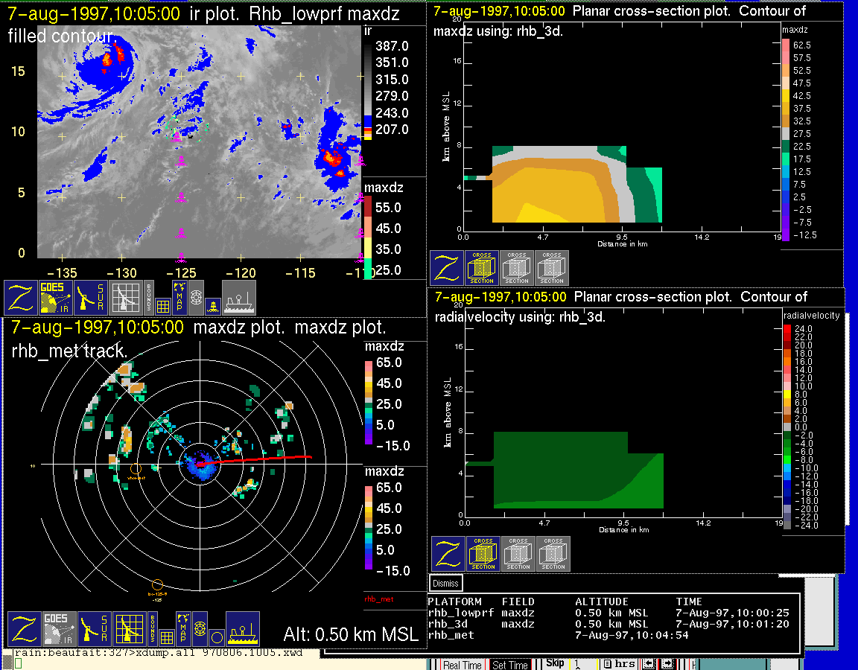Toggle second CROSS SECTION icon under radial velocity plot

point(518,554)
